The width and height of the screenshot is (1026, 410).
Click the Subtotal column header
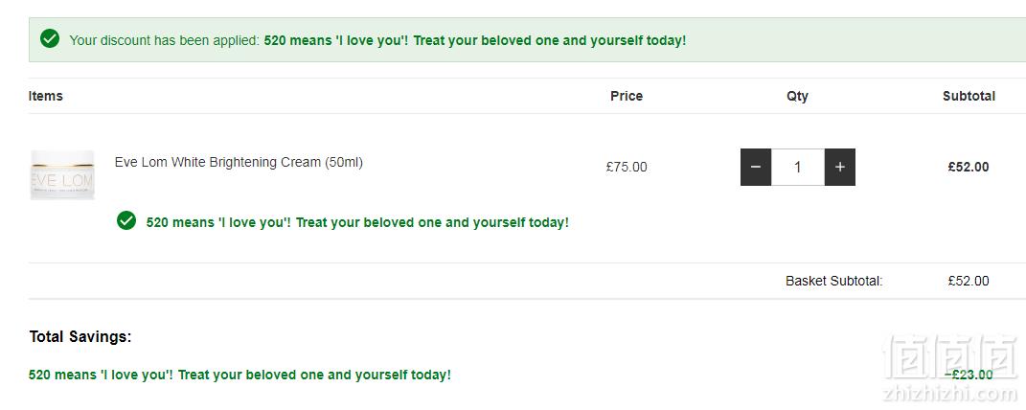(x=969, y=96)
